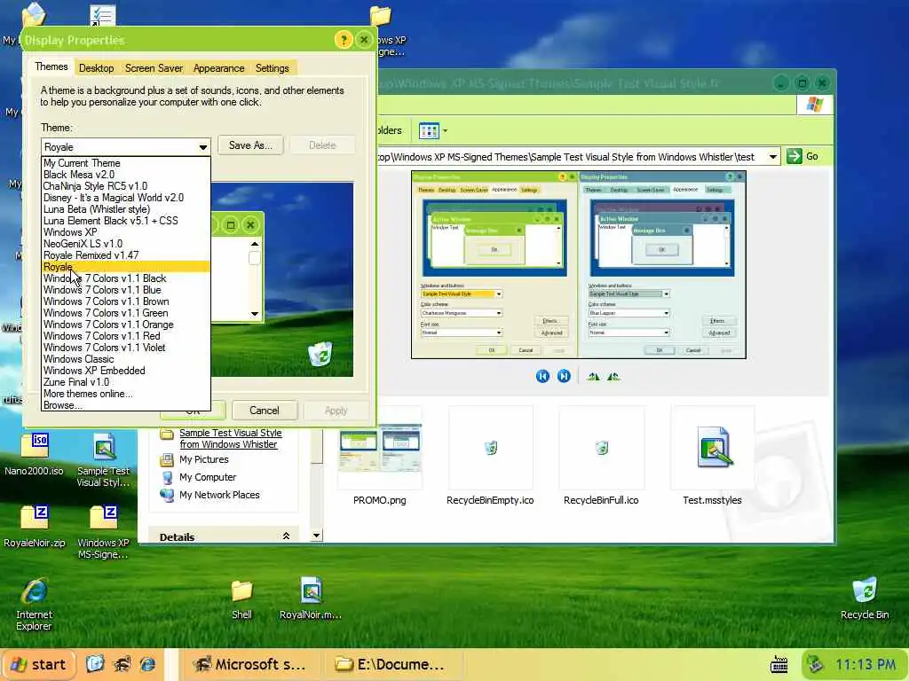
Task: Click the start button
Action: click(39, 664)
